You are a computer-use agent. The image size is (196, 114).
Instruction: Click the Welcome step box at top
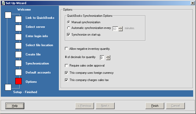pyautogui.click(x=8, y=15)
